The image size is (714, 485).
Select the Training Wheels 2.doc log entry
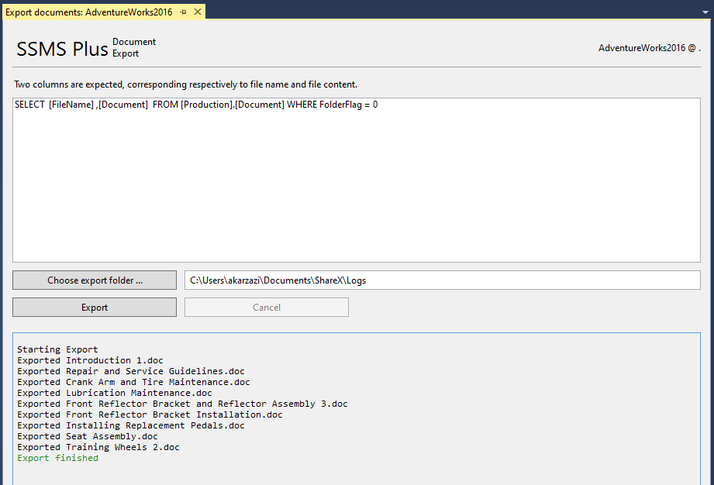click(98, 447)
